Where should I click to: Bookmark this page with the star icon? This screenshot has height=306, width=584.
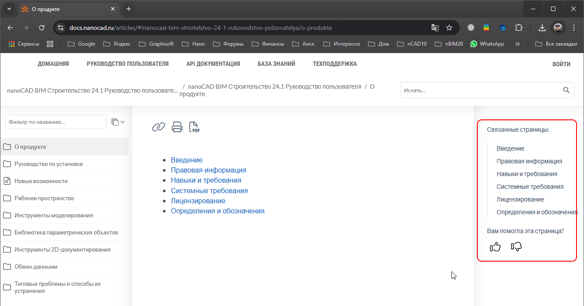point(449,28)
